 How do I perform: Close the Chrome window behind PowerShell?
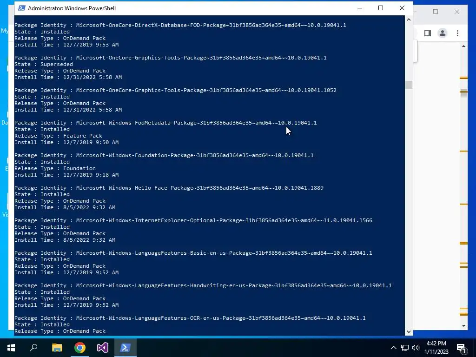point(457,12)
